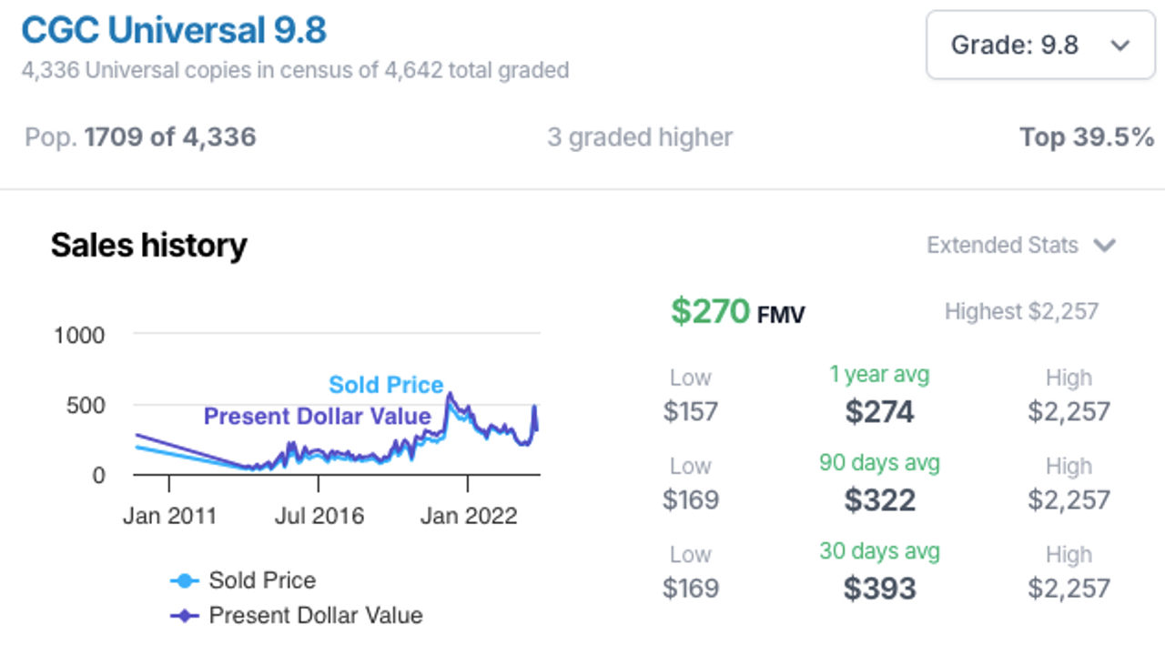This screenshot has height=665, width=1165.
Task: Expand the Extended Stats section
Action: click(x=1020, y=246)
